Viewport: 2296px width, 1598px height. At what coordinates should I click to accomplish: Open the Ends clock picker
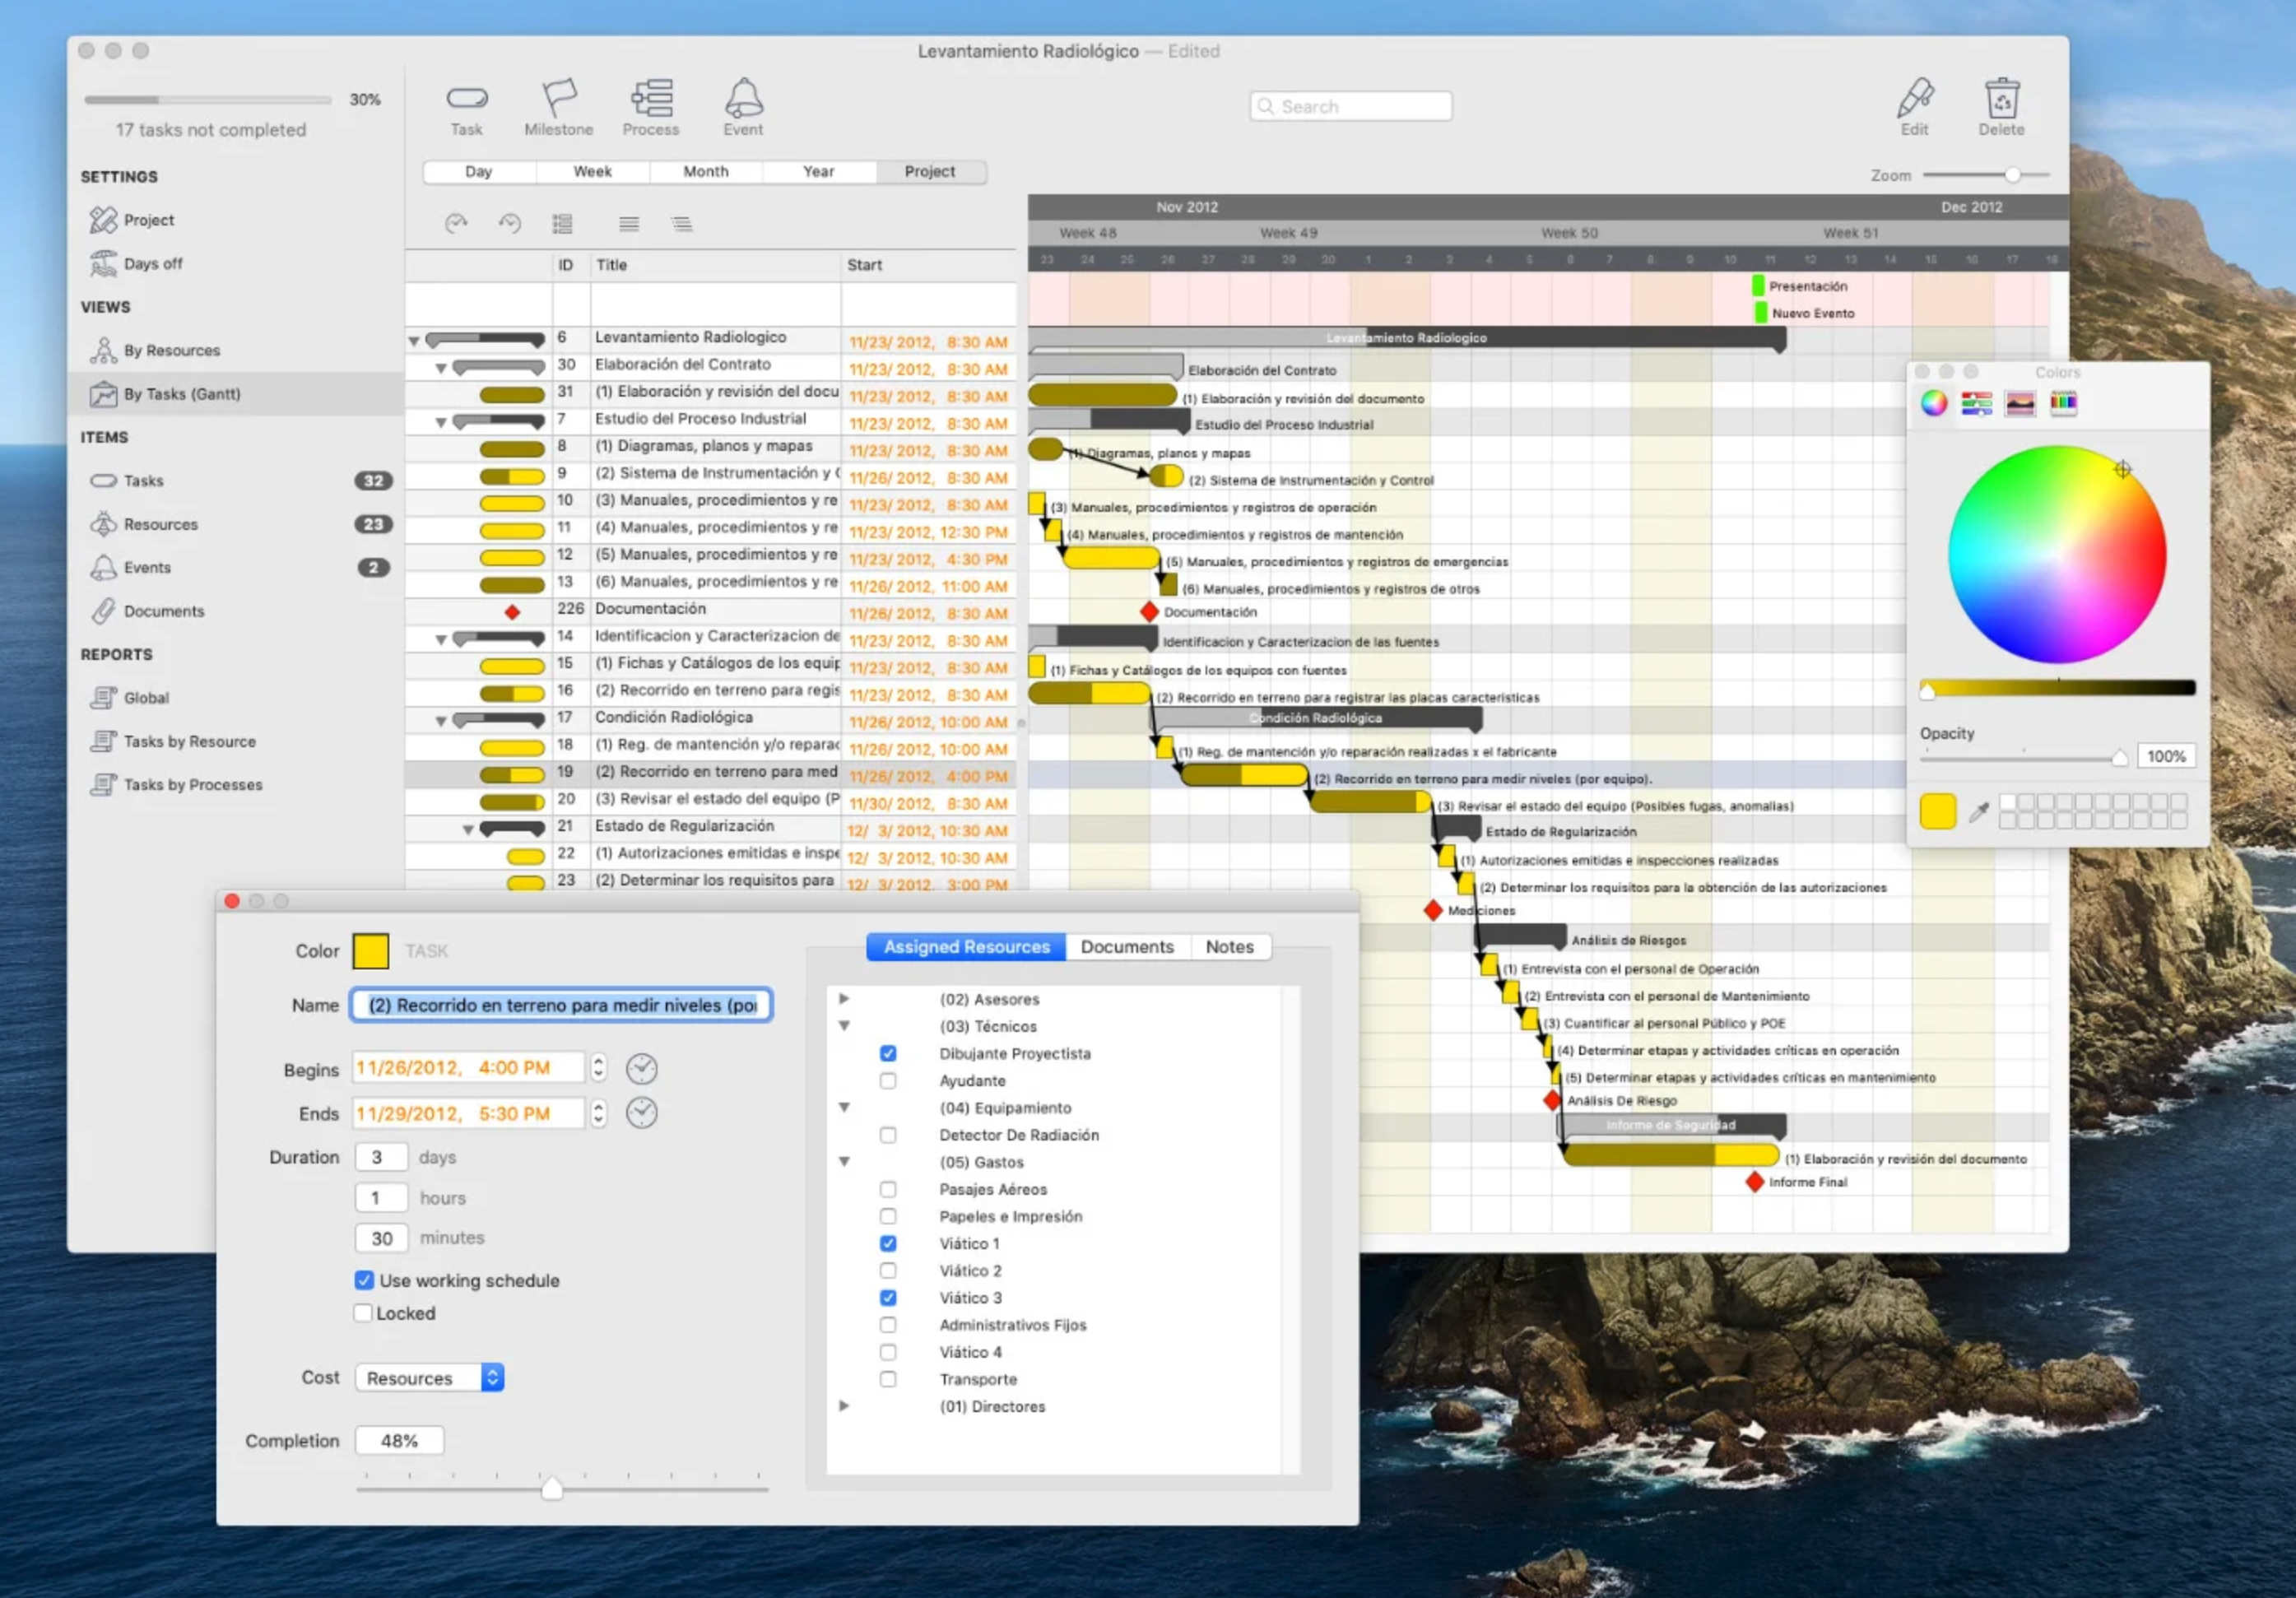tap(642, 1113)
